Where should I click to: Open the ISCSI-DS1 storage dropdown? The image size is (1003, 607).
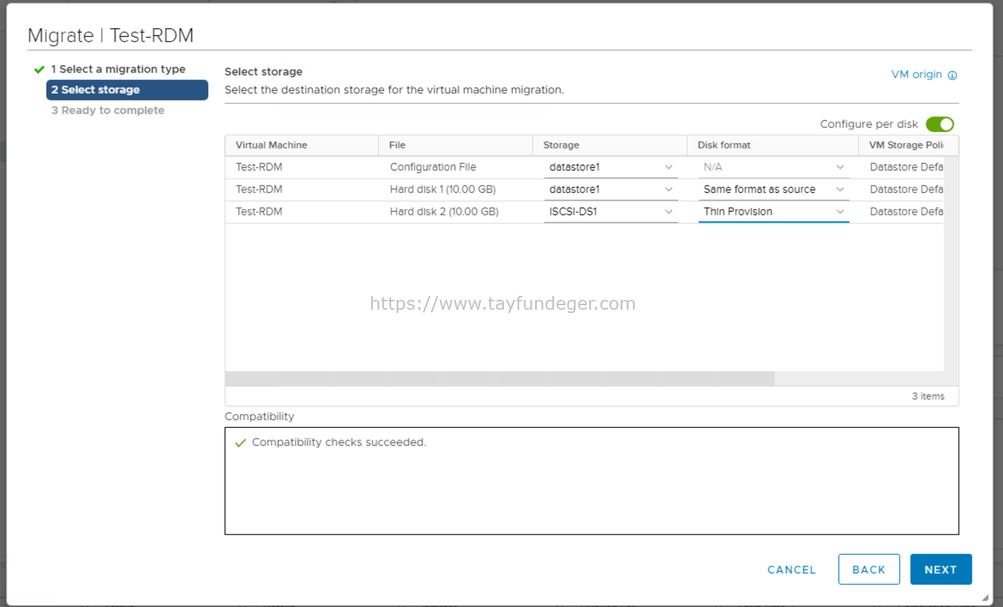pyautogui.click(x=669, y=211)
